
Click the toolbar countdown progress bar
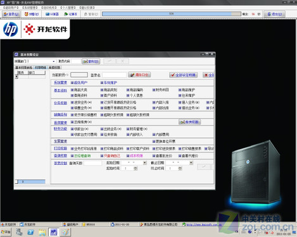click(172, 14)
